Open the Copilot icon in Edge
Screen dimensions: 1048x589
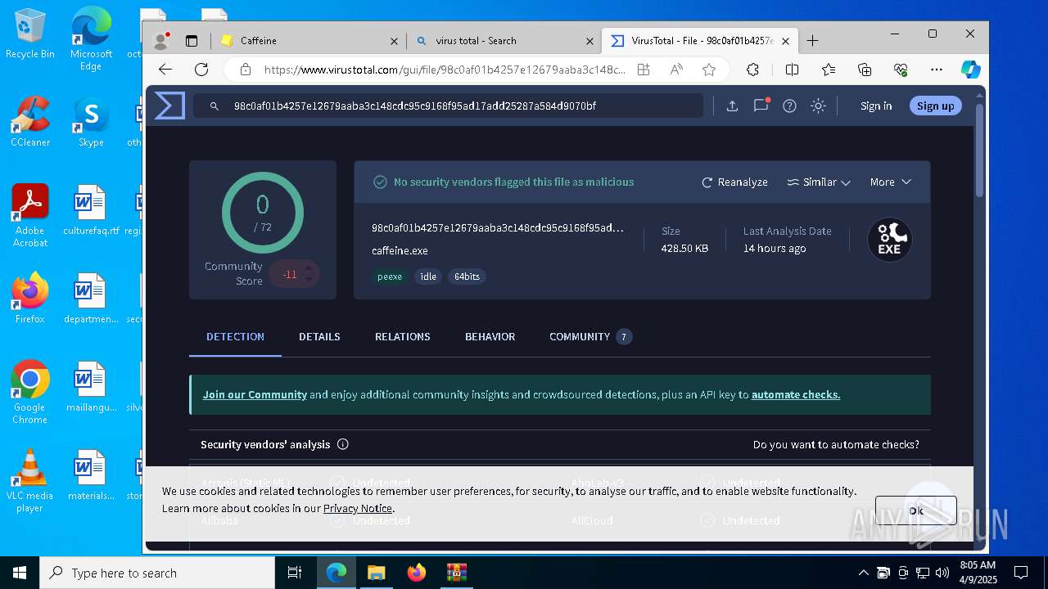click(x=971, y=70)
